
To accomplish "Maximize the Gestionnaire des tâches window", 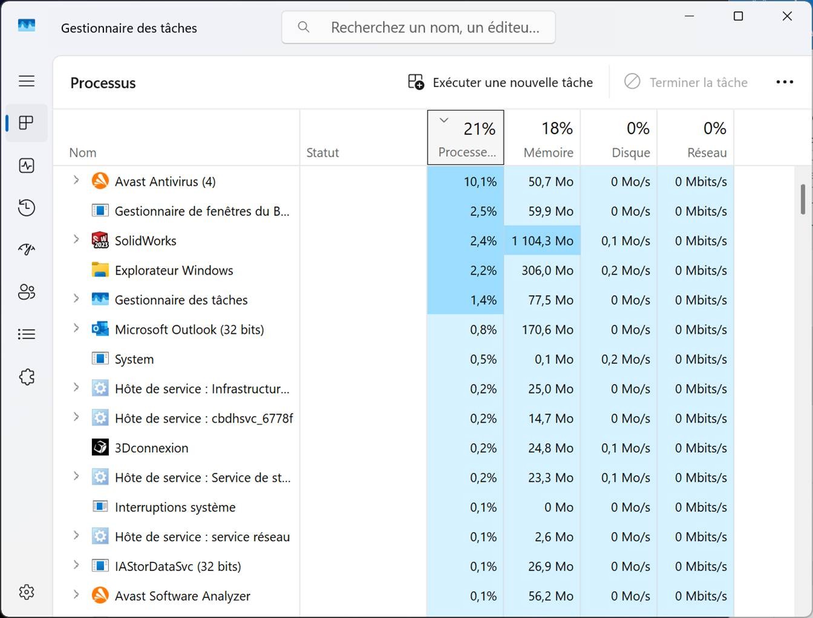I will (x=738, y=16).
